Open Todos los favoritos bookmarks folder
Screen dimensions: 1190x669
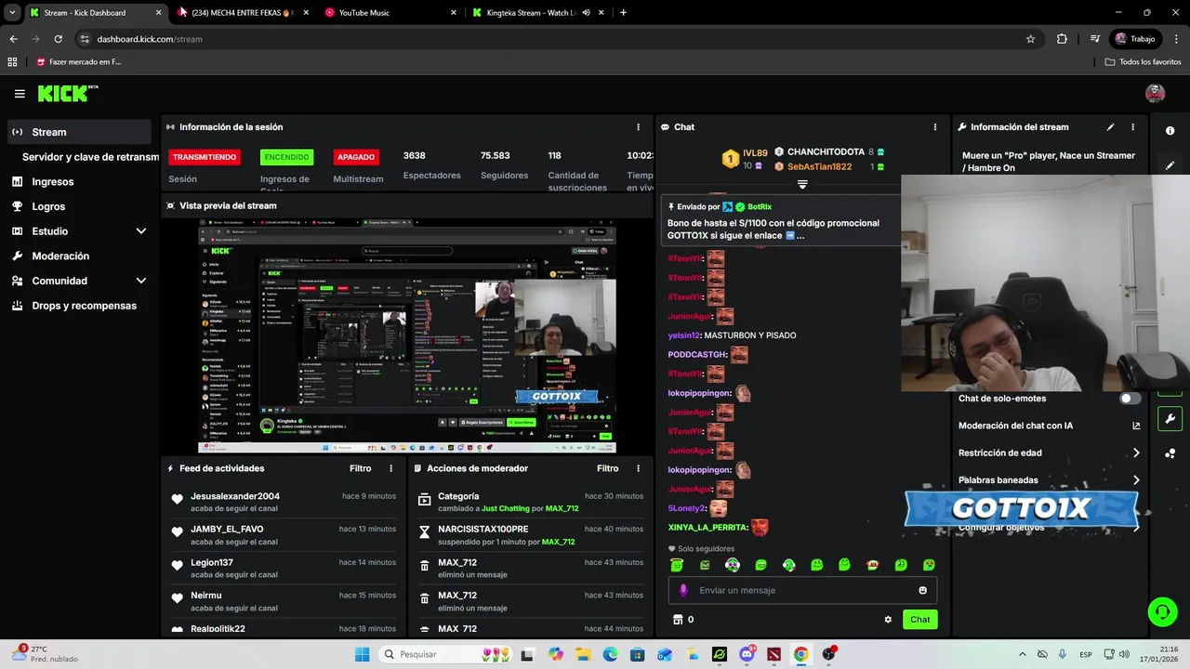(1143, 62)
